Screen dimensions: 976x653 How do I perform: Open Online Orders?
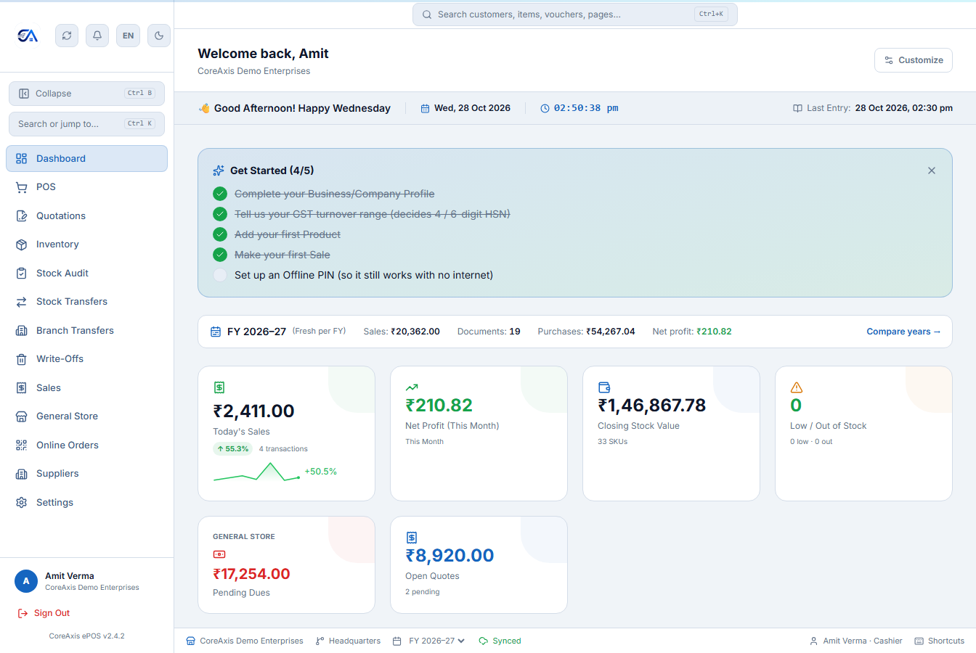[86, 445]
